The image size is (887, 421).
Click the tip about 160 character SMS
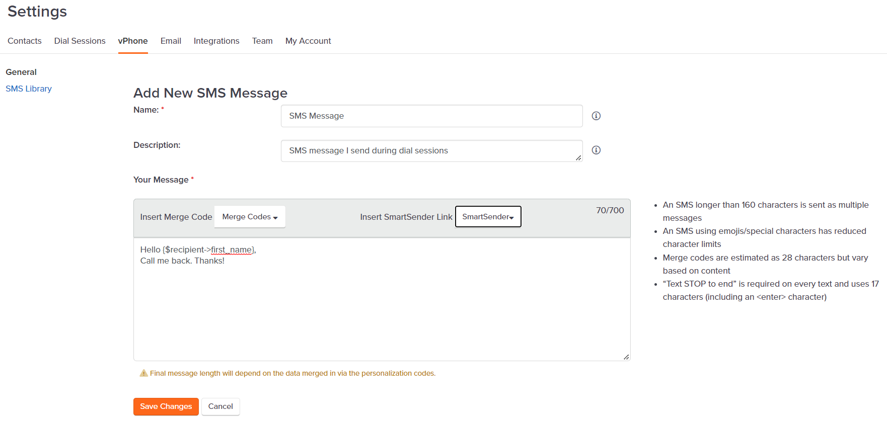pyautogui.click(x=766, y=211)
